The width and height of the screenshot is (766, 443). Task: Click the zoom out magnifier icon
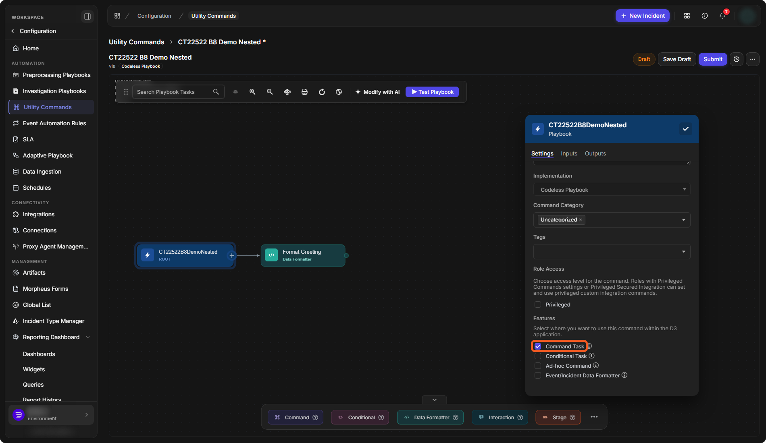[270, 92]
